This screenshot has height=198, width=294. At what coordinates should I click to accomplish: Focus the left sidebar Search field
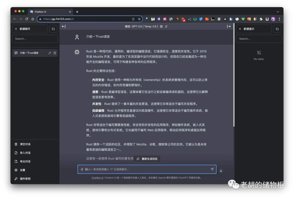point(35,39)
